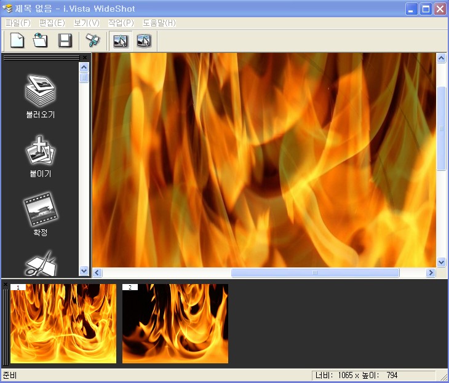Click canvas horizontal scrollbar right arrow
The image size is (449, 383).
click(x=431, y=272)
